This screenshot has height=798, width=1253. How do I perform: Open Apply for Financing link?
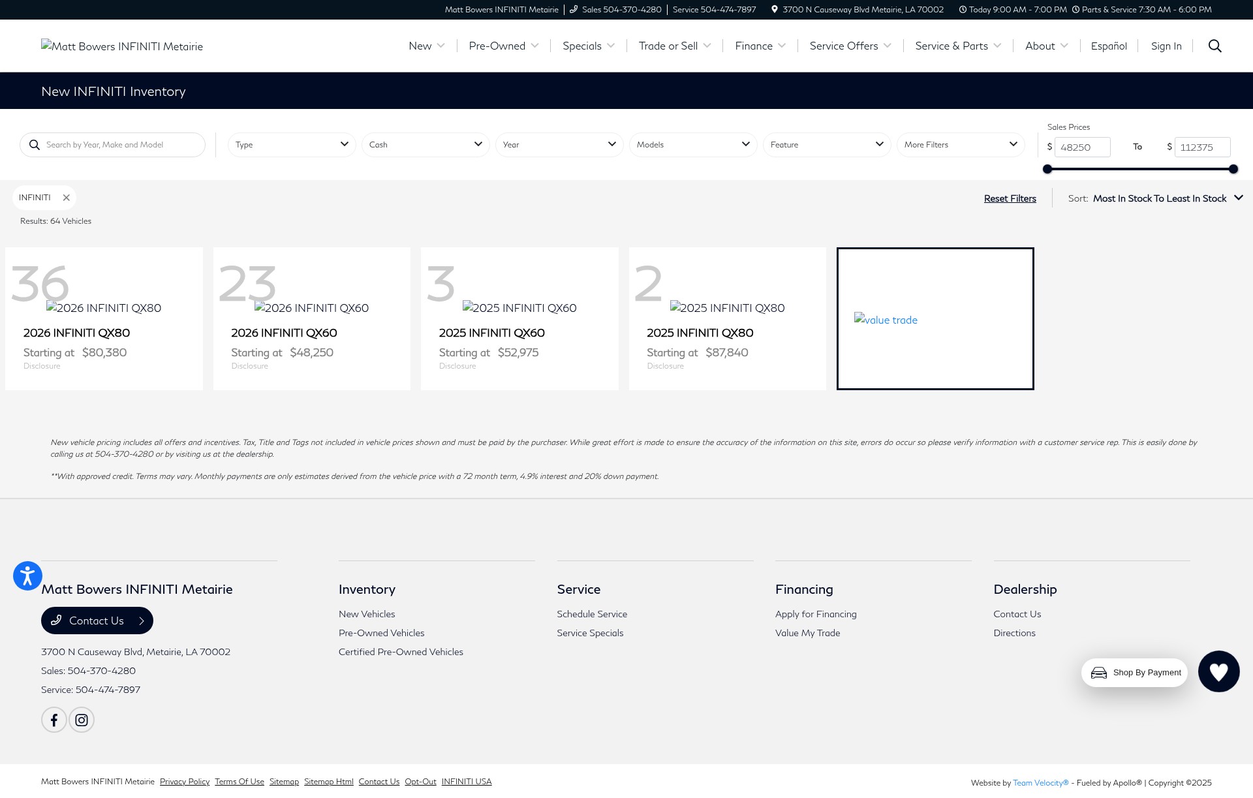tap(816, 614)
